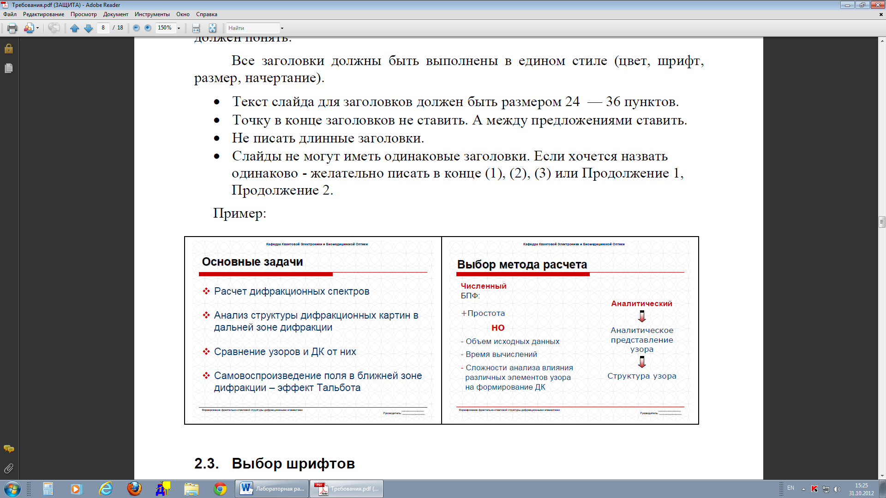The image size is (886, 498).
Task: Switch to Требования.pdf taskbar button
Action: click(347, 489)
